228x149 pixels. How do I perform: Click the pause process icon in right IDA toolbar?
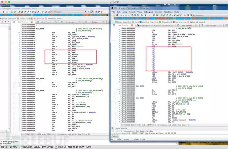click(188, 15)
